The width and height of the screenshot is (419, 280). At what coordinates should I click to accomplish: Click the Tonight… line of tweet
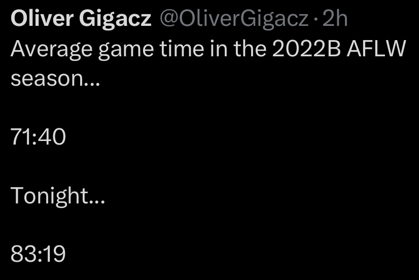(58, 196)
